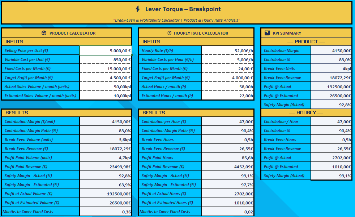Click the Safety Margin - Actual (%) product label
The height and width of the screenshot is (217, 355).
(x=28, y=176)
